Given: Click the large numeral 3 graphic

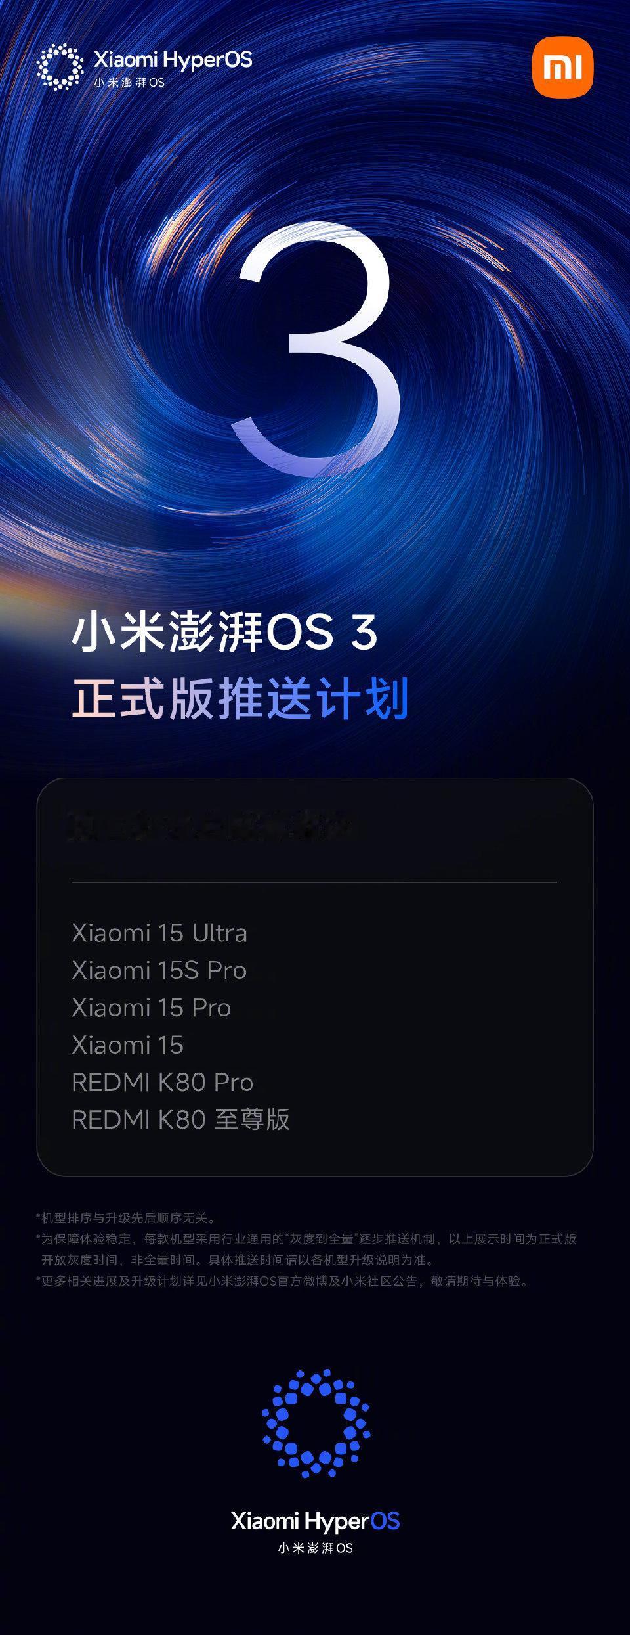Looking at the screenshot, I should click(316, 348).
